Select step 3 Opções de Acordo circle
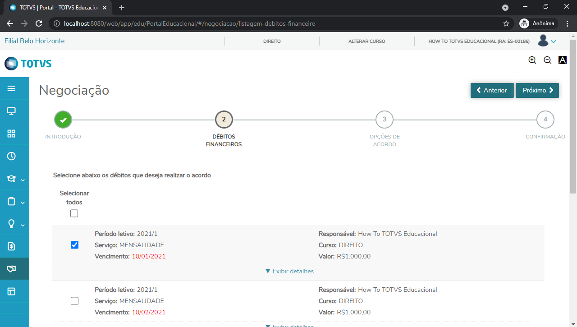The height and width of the screenshot is (327, 577). [385, 120]
